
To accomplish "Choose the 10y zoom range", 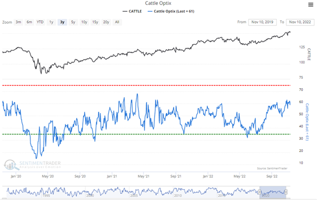I will pos(84,22).
